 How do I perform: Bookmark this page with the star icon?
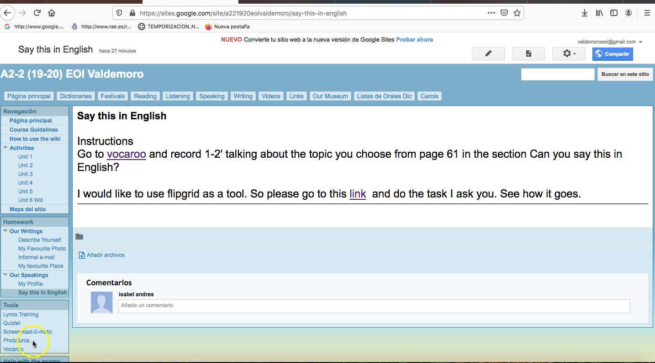pyautogui.click(x=518, y=13)
